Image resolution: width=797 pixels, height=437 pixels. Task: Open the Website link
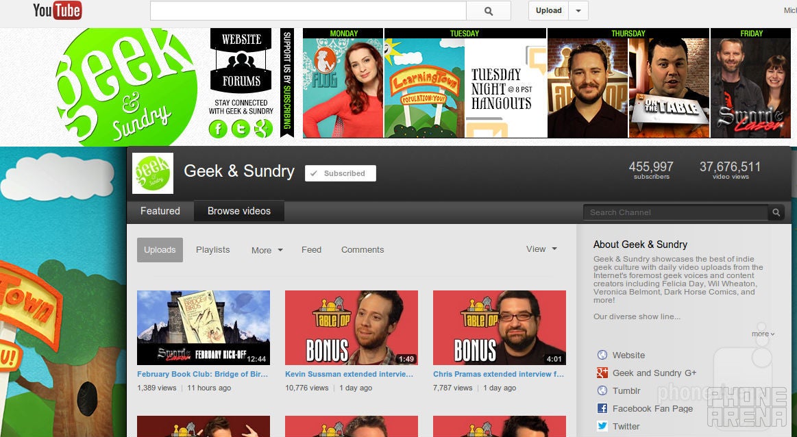tap(628, 355)
